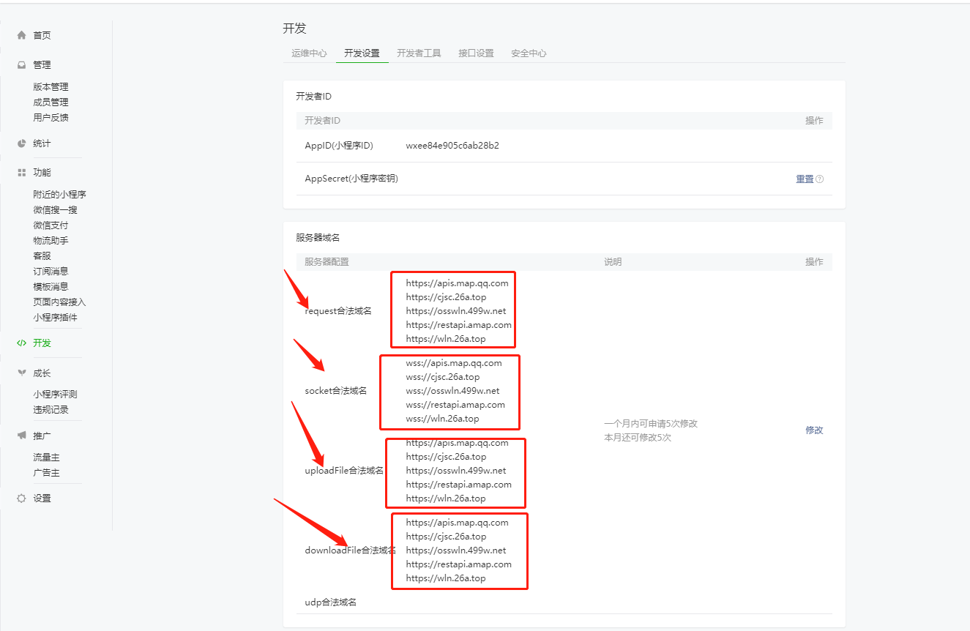The width and height of the screenshot is (970, 631).
Task: Click the pie chart icon for 统计
Action: (x=21, y=143)
